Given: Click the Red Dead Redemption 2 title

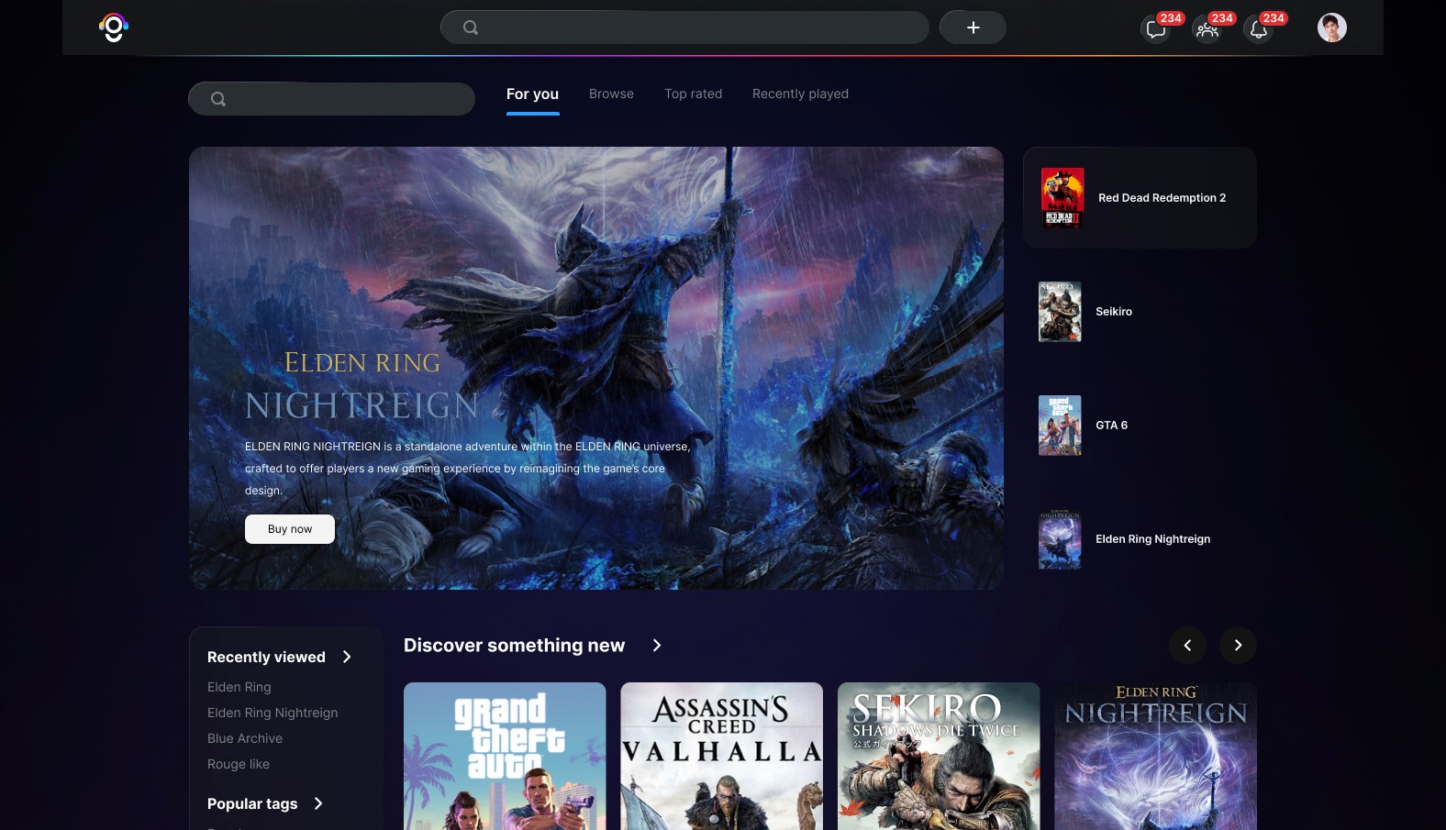Looking at the screenshot, I should pyautogui.click(x=1162, y=197).
